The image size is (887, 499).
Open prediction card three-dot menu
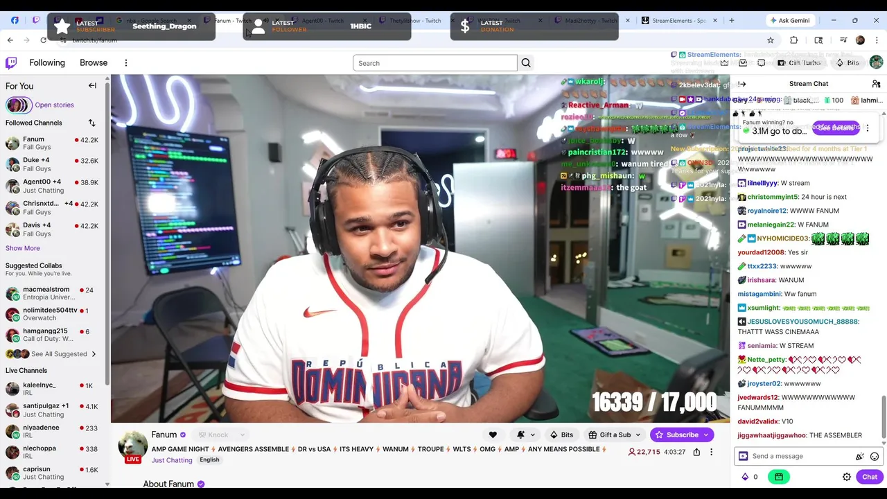pyautogui.click(x=868, y=128)
